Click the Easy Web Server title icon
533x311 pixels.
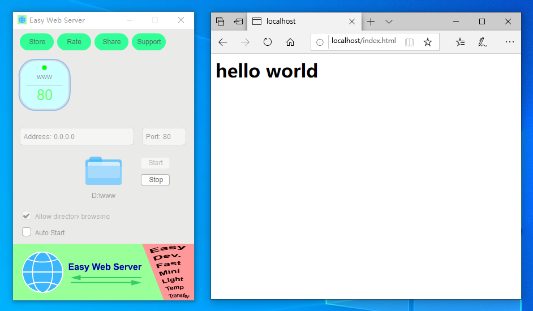click(x=22, y=20)
